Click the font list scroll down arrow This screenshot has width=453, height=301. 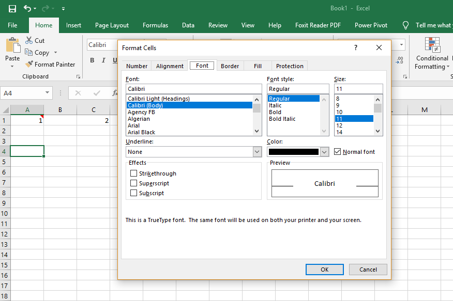point(256,131)
